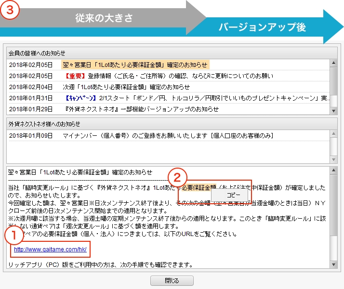Click the scrollbar thumb of member notices list
The image size is (344, 289).
[x=333, y=80]
